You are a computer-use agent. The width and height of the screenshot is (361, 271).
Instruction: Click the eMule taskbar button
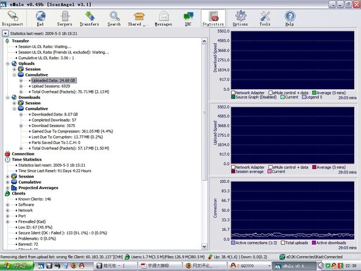[295, 266]
